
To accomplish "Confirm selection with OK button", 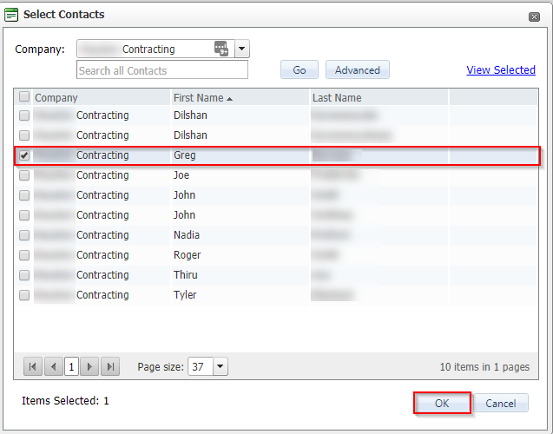I will pyautogui.click(x=442, y=403).
